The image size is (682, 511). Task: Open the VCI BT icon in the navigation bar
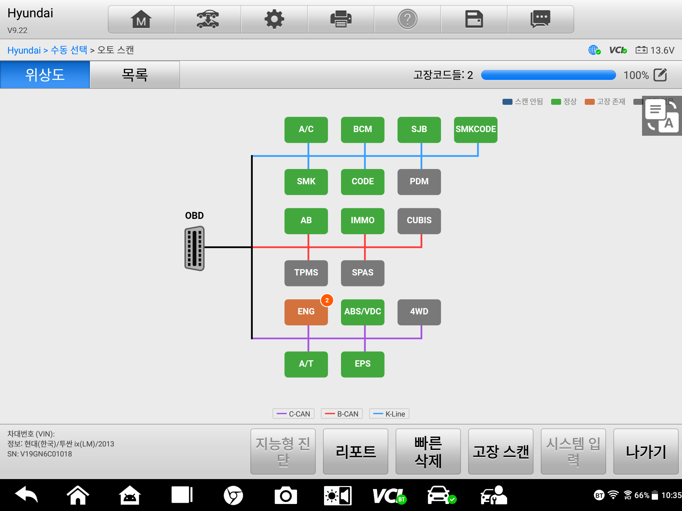point(390,495)
